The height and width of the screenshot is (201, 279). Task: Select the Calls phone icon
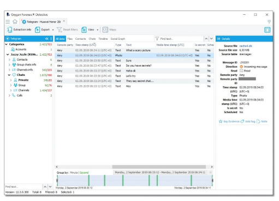(x=14, y=95)
